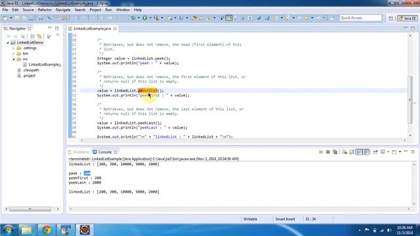Open the Open Console dropdown arrow
The height and width of the screenshot is (236, 420).
click(400, 151)
